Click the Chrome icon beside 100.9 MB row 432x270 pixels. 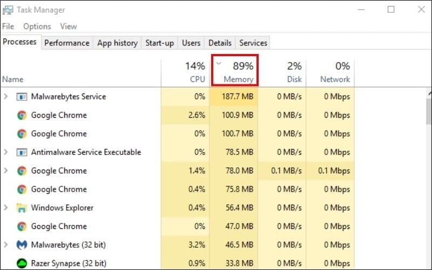pyautogui.click(x=22, y=115)
